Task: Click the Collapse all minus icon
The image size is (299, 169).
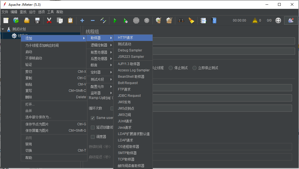Action: (93, 20)
